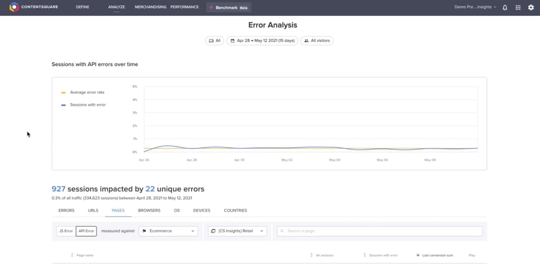
Task: Select the API Error toggle
Action: pyautogui.click(x=86, y=231)
